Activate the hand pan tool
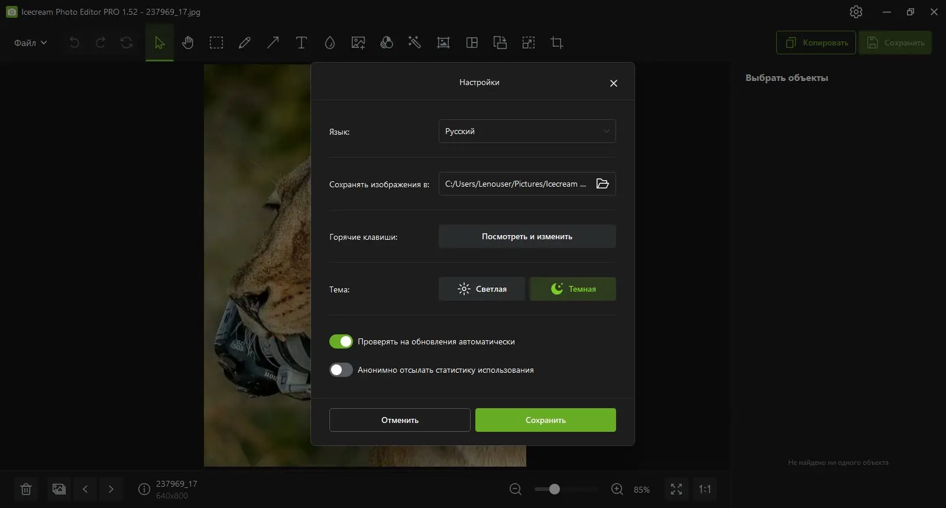The height and width of the screenshot is (508, 946). [188, 43]
